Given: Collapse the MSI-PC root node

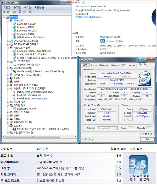Looking at the screenshot, I should [4, 17].
